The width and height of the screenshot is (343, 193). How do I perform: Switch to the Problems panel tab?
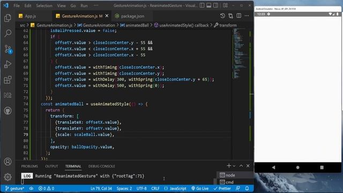(x=29, y=166)
